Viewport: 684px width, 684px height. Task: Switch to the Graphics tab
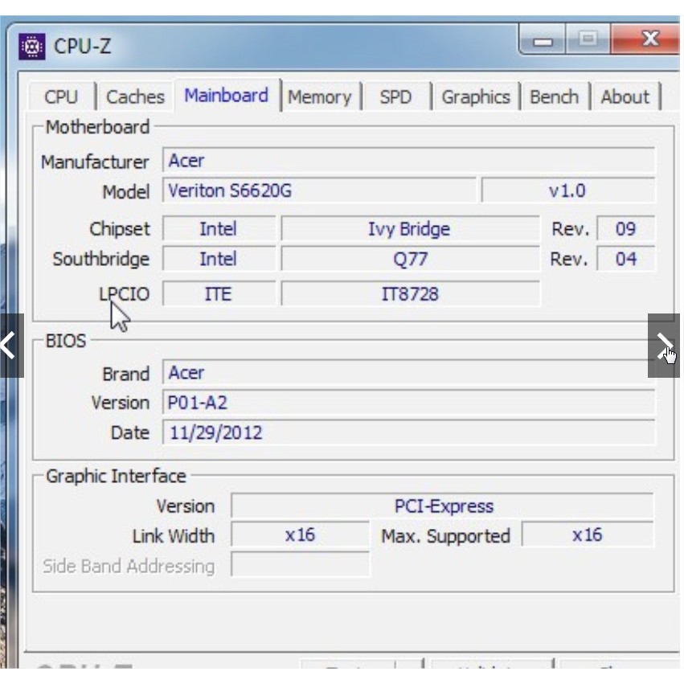coord(475,97)
